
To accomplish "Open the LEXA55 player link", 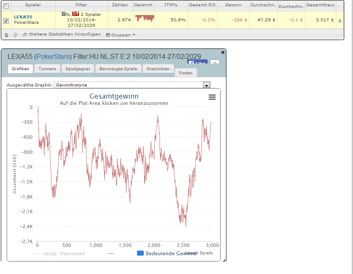I will click(23, 17).
